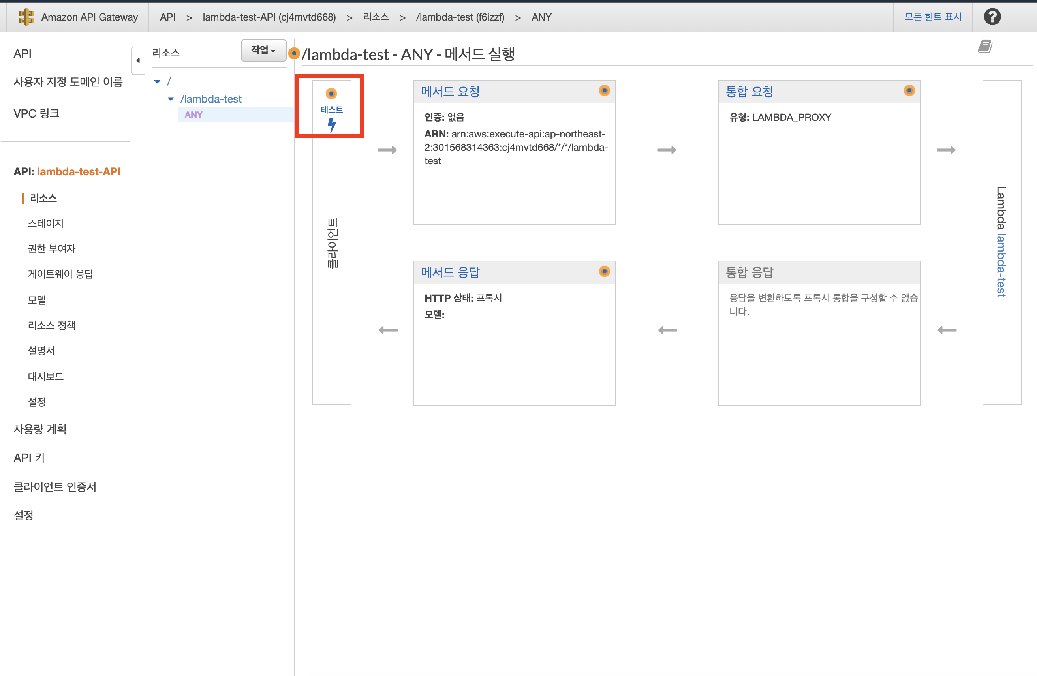The height and width of the screenshot is (676, 1037).
Task: Show all hints via 모든 힌트 표시
Action: coord(933,17)
